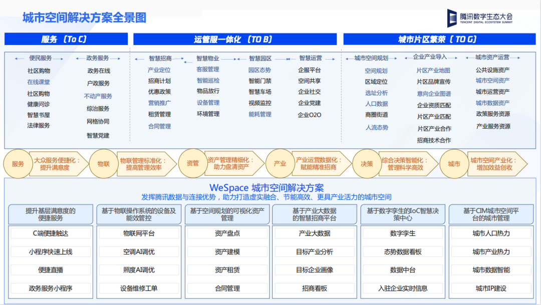The height and width of the screenshot is (305, 541).
Task: Select the 法律服务 item
Action: [39, 126]
